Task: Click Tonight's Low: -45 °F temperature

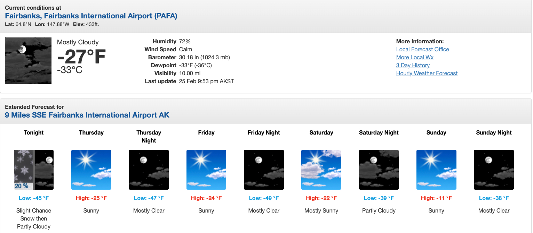Action: coord(34,198)
